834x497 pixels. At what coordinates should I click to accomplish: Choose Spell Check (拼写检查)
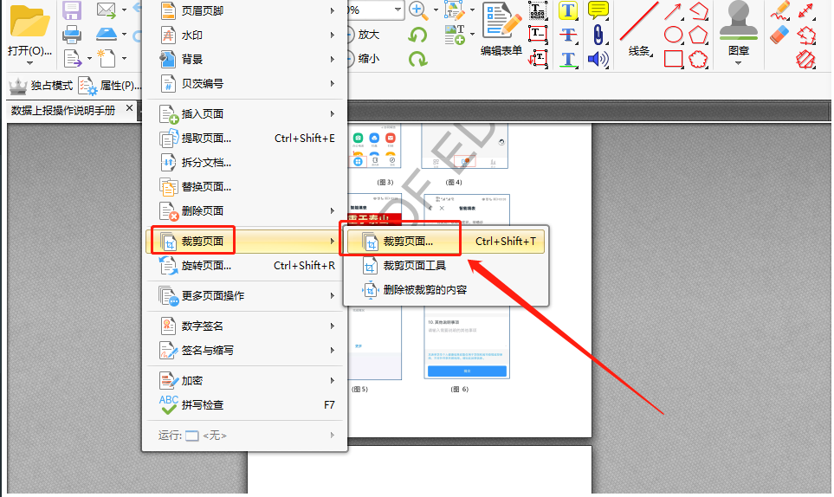pyautogui.click(x=247, y=405)
